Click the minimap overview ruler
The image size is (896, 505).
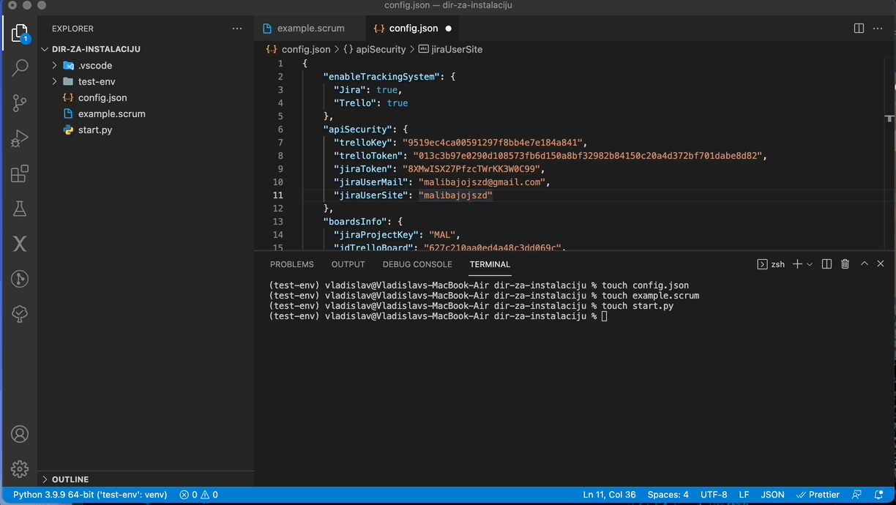(x=890, y=154)
